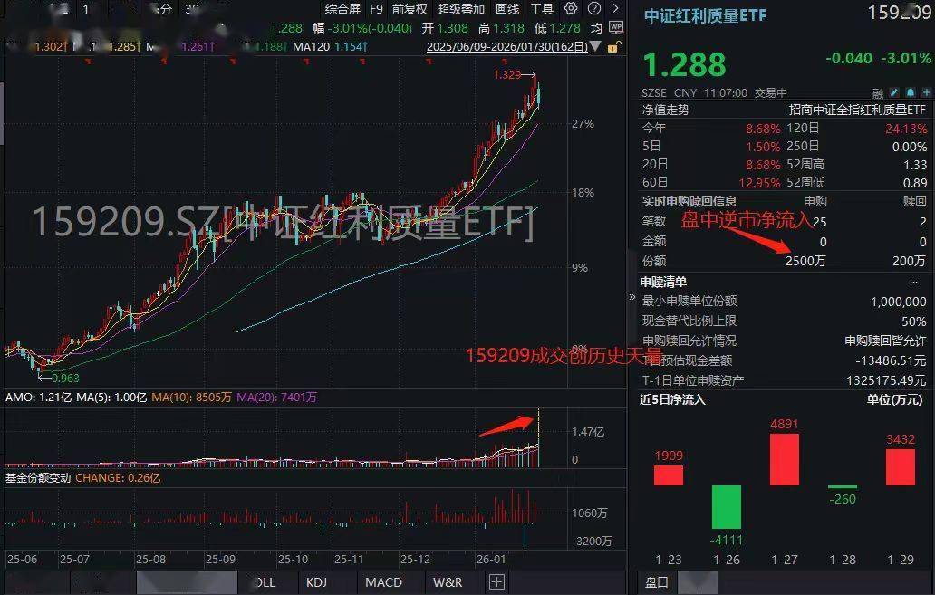Image resolution: width=935 pixels, height=595 pixels.
Task: Collapse side panel with double chevron
Action: point(632,296)
